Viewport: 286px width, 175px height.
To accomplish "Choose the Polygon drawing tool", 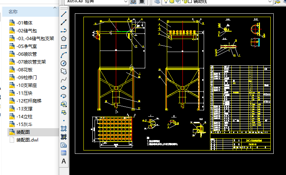I will (x=64, y=39).
